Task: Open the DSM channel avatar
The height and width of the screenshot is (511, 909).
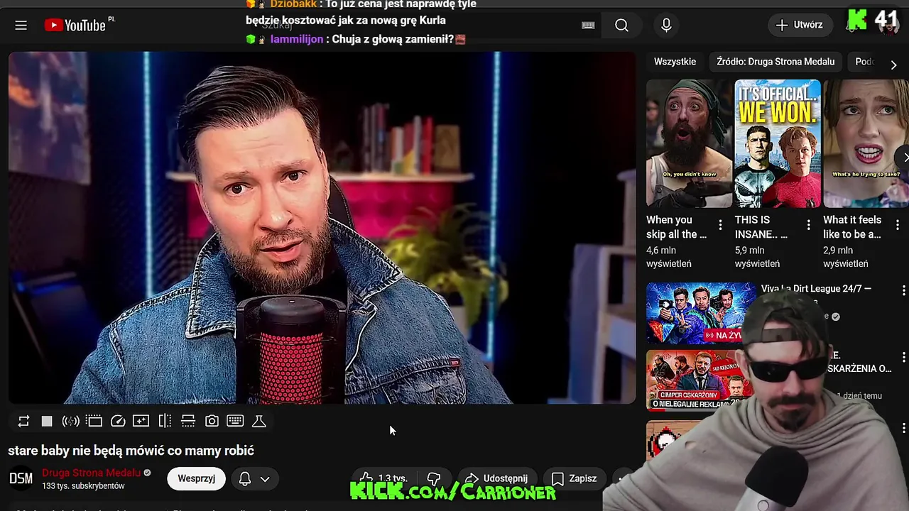Action: coord(21,478)
